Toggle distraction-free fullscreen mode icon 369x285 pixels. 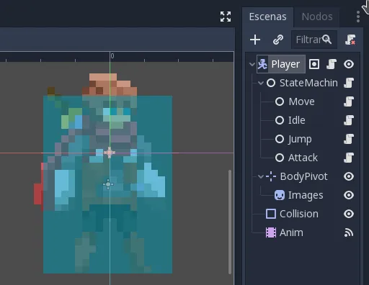(x=226, y=17)
